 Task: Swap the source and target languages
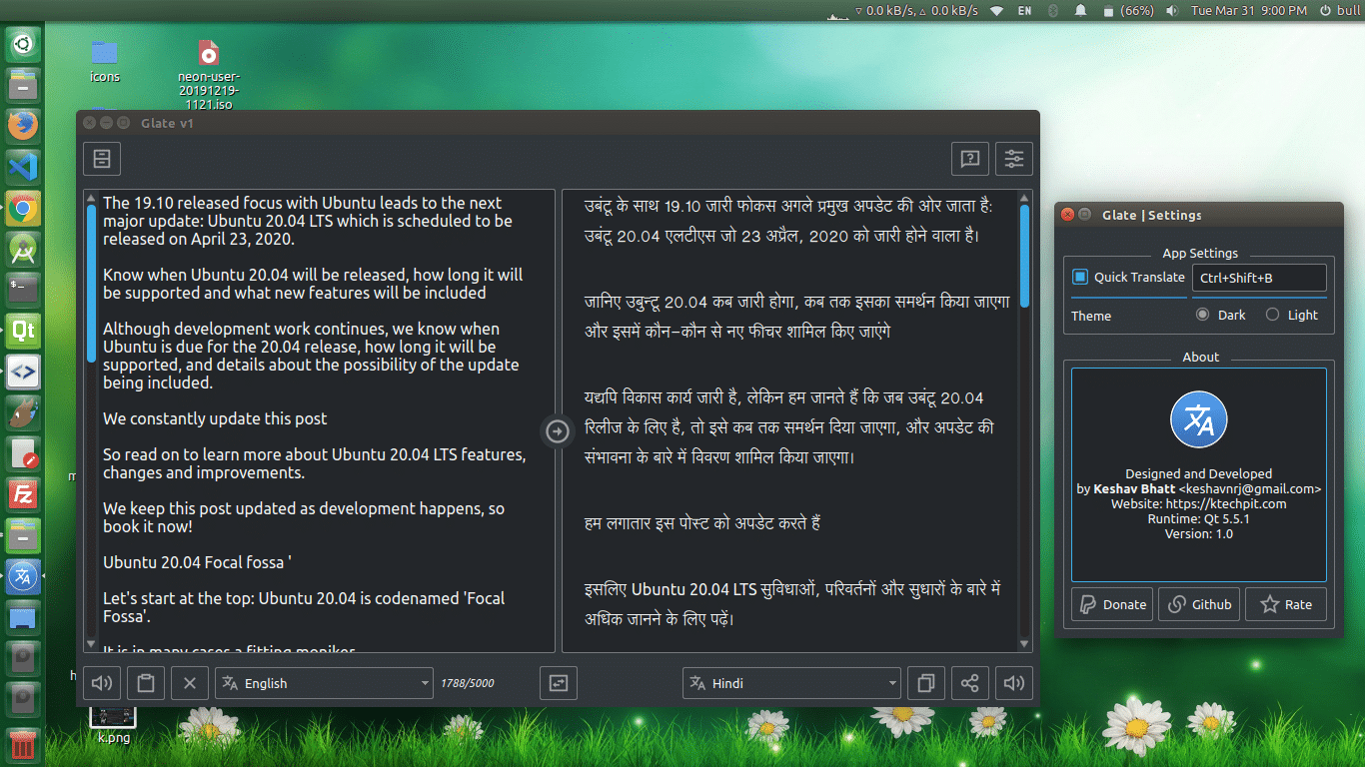point(558,683)
